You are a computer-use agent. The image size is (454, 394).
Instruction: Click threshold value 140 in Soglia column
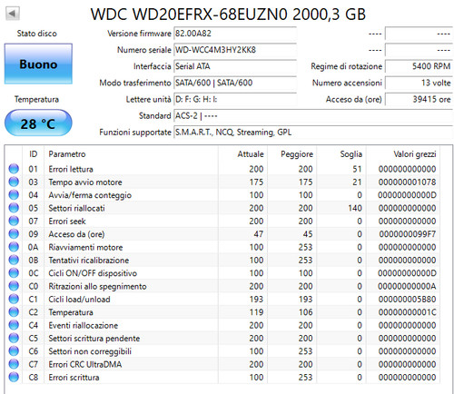[355, 208]
